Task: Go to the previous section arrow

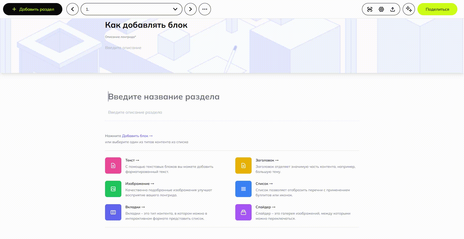Action: 72,9
